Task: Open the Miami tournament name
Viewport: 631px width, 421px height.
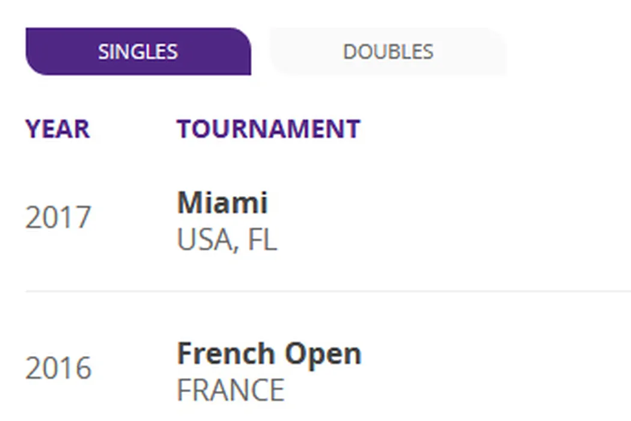Action: click(x=222, y=203)
